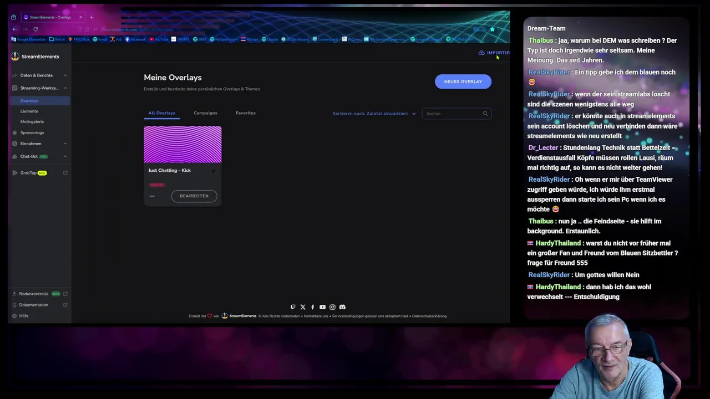
Task: Click the search magnifier icon
Action: coord(485,114)
